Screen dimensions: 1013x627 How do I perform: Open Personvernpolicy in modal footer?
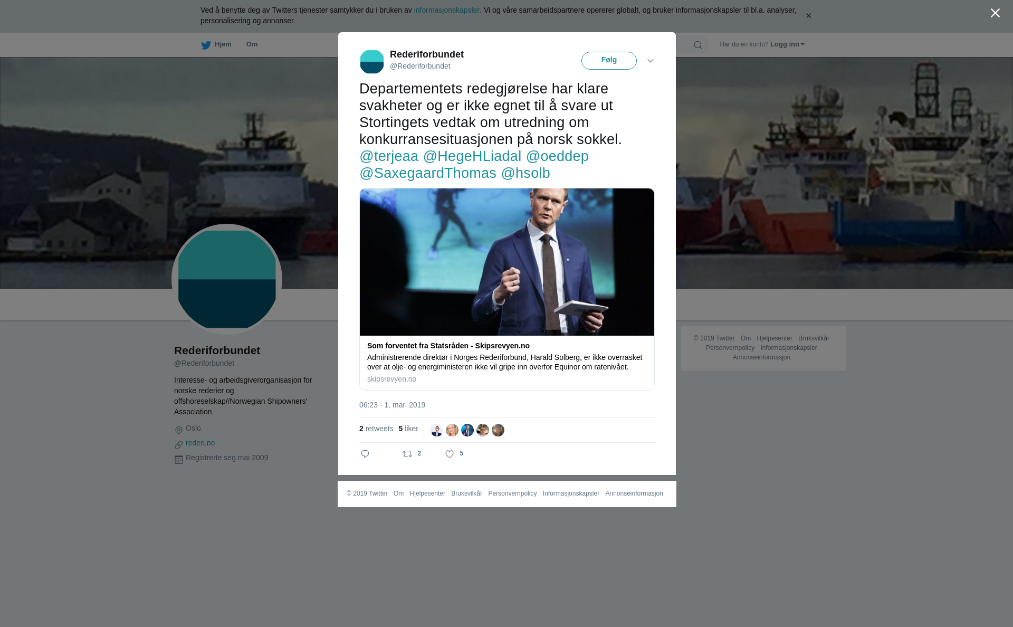(x=512, y=493)
